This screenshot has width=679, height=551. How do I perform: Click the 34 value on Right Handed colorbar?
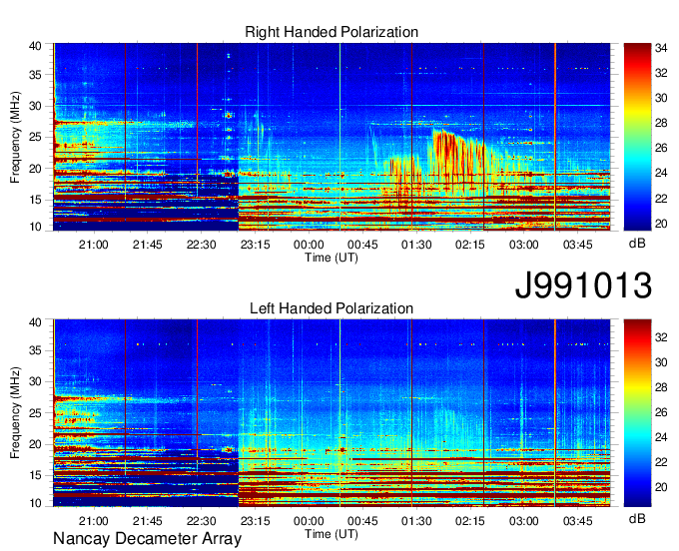[x=661, y=48]
